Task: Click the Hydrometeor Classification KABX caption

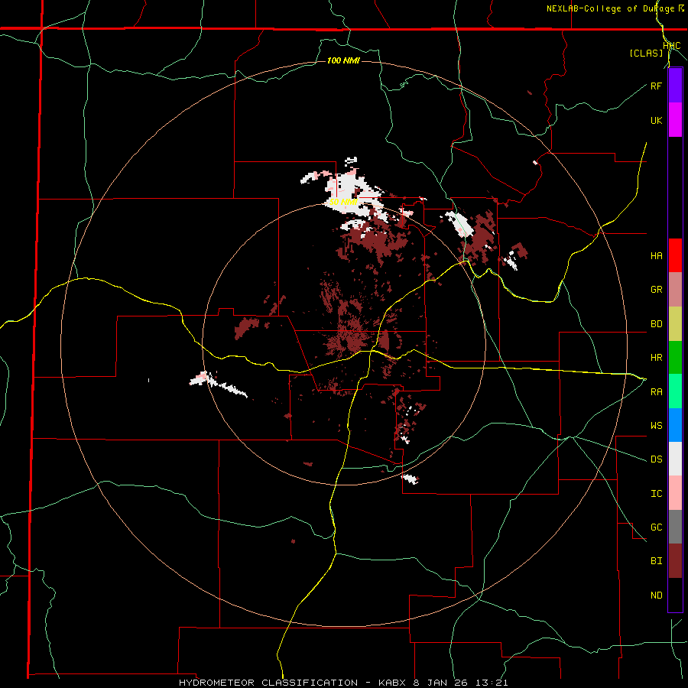Action: 343,683
